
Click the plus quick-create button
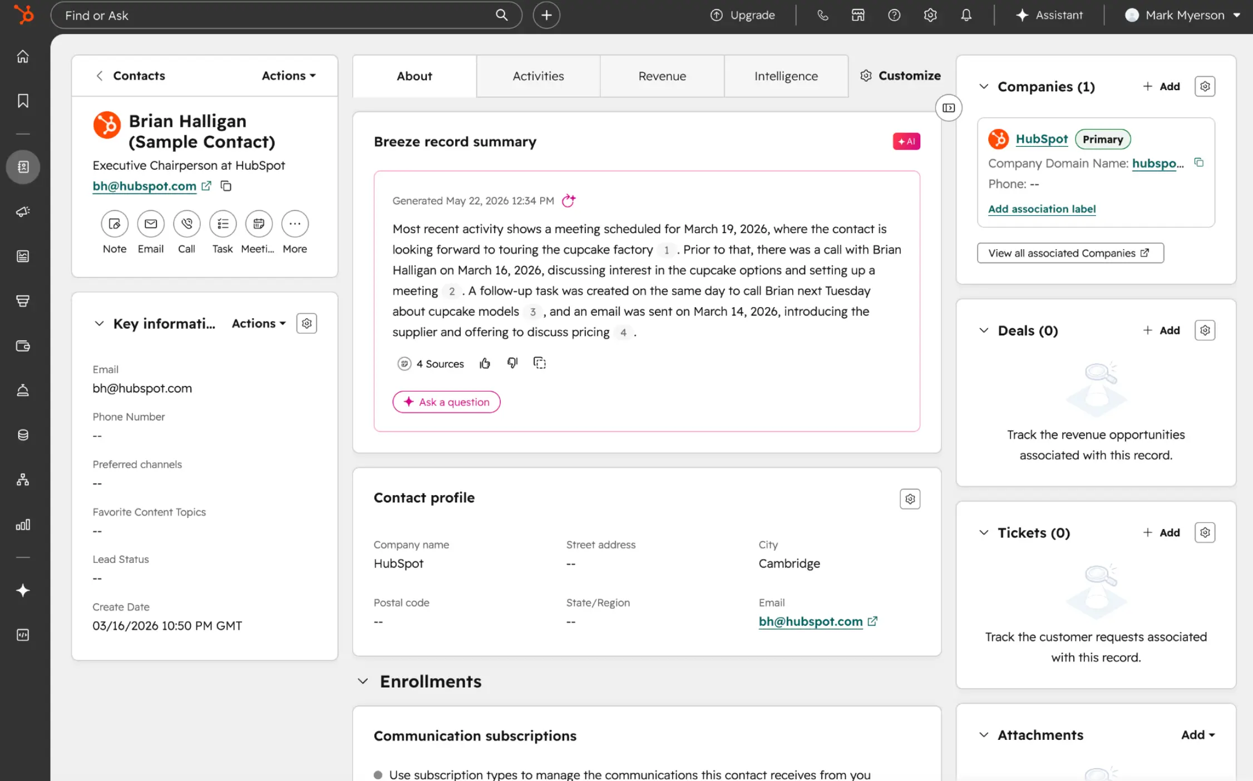click(x=546, y=15)
